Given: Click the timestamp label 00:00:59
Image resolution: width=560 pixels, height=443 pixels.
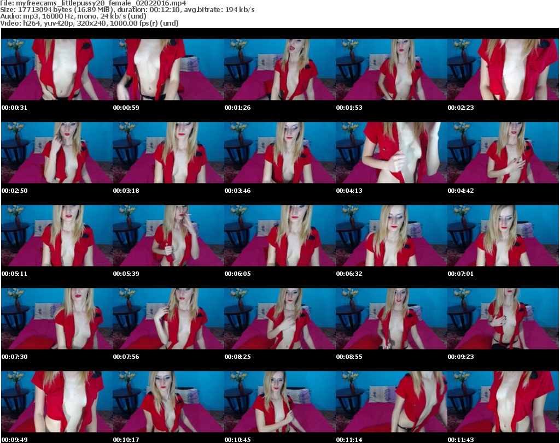Looking at the screenshot, I should click(x=126, y=108).
